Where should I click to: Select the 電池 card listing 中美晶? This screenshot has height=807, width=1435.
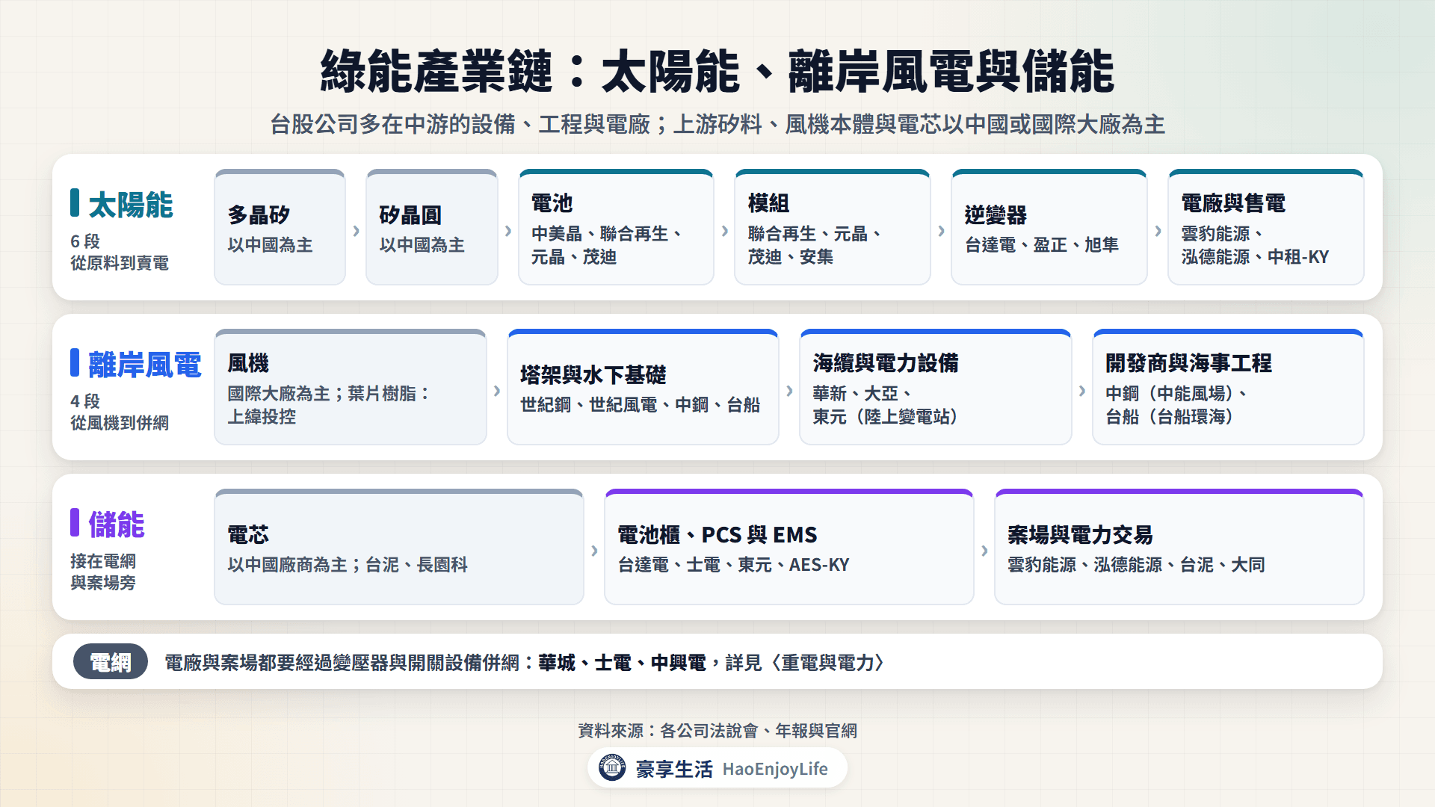coord(616,227)
